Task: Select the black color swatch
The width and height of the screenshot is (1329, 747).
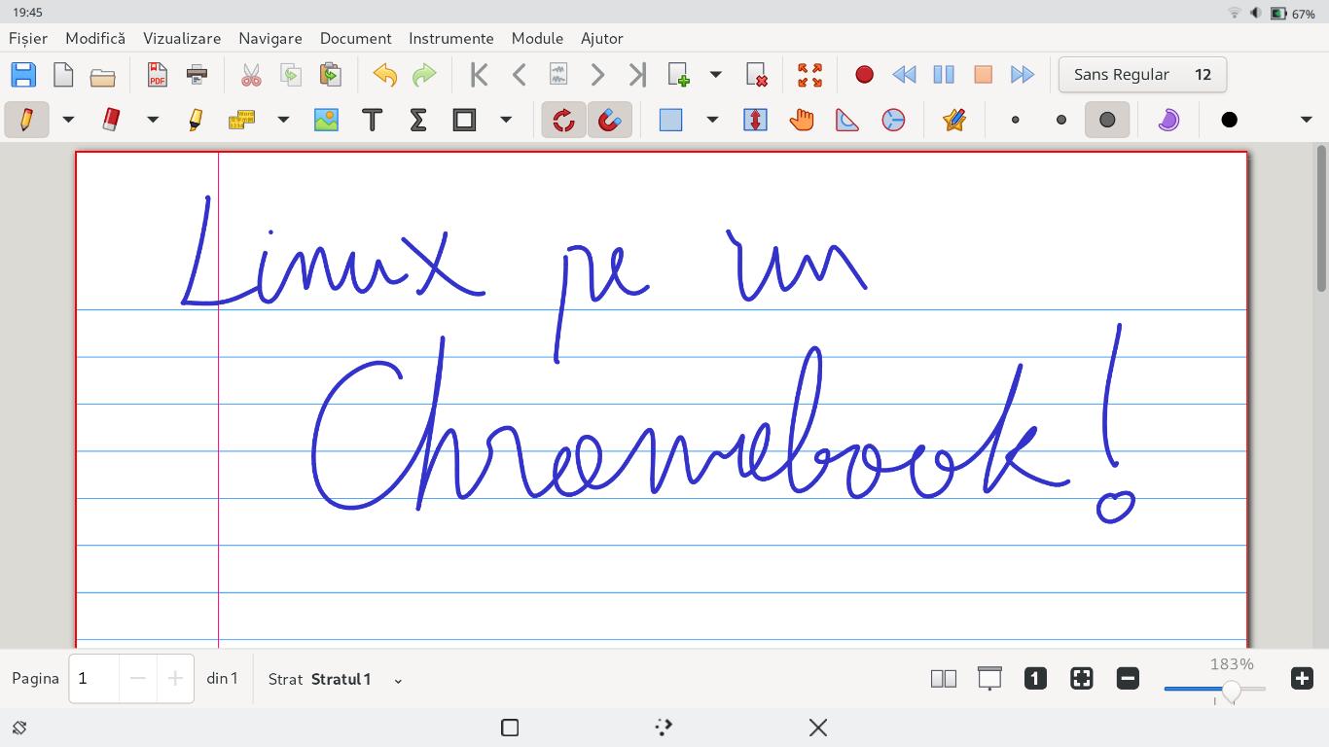Action: (1230, 120)
